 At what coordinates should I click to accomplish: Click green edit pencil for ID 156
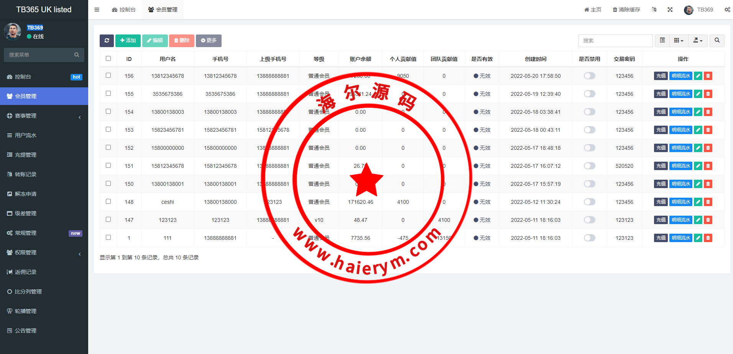pos(698,76)
